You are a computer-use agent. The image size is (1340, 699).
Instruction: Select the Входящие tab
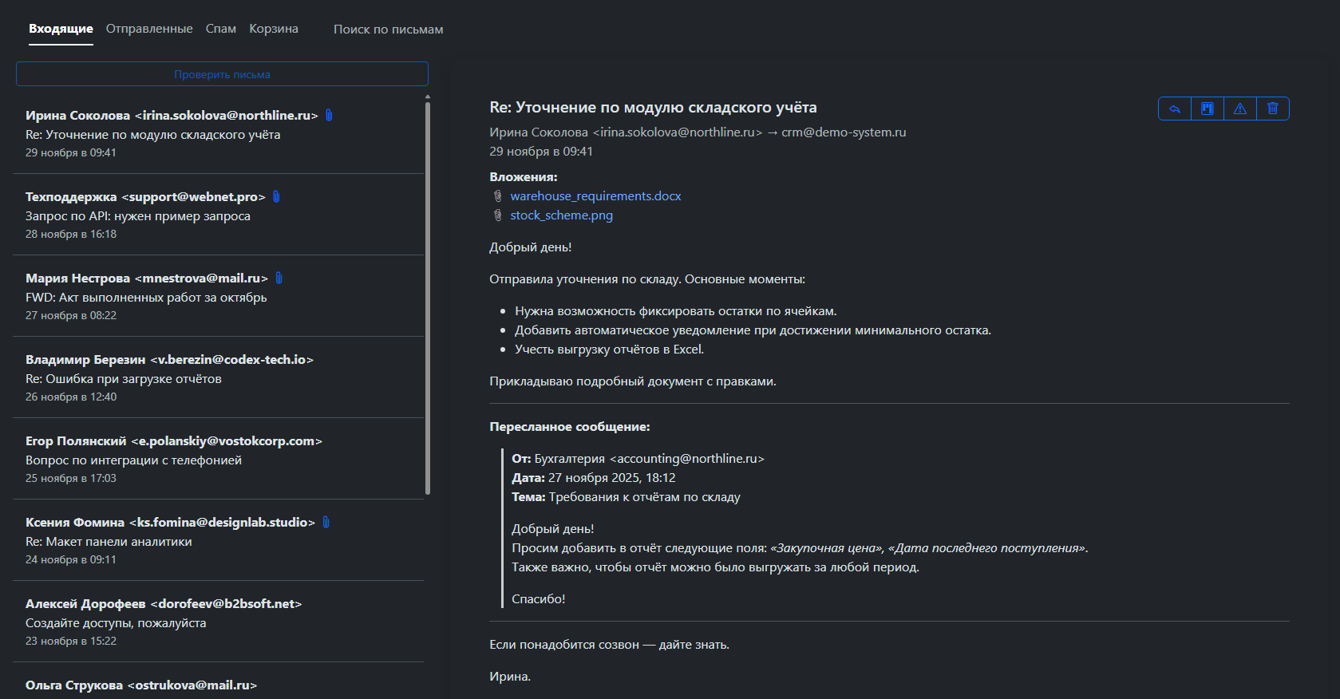pos(61,29)
